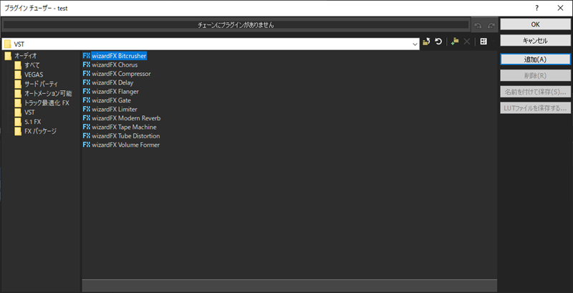This screenshot has width=573, height=293.
Task: Click the 削除(R) button
Action: pos(535,76)
